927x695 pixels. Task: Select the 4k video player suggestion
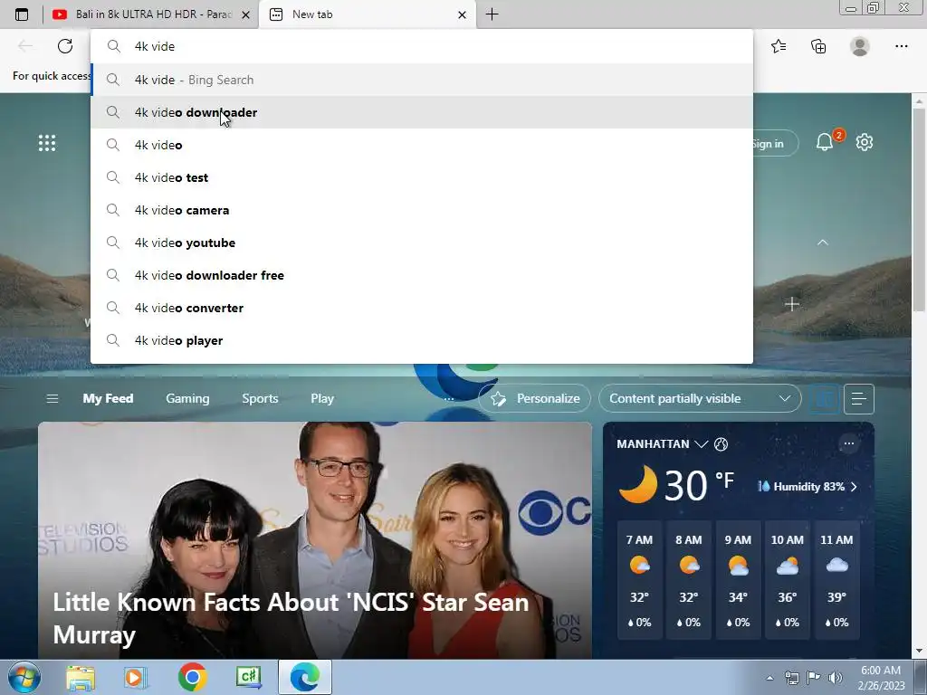pos(422,340)
